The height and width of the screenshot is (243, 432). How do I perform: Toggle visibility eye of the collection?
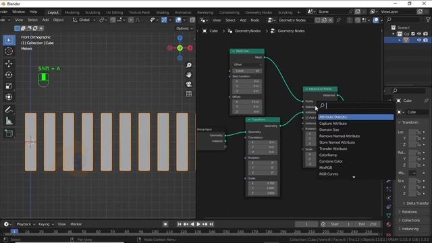419,34
